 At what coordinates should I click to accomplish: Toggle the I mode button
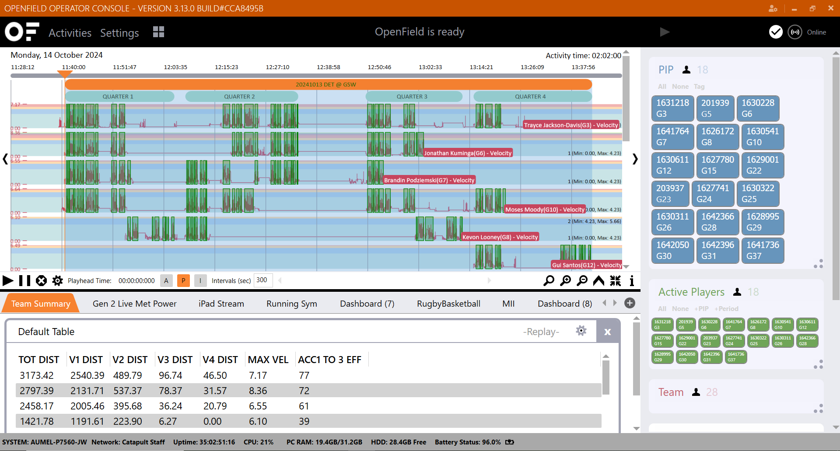click(x=200, y=281)
